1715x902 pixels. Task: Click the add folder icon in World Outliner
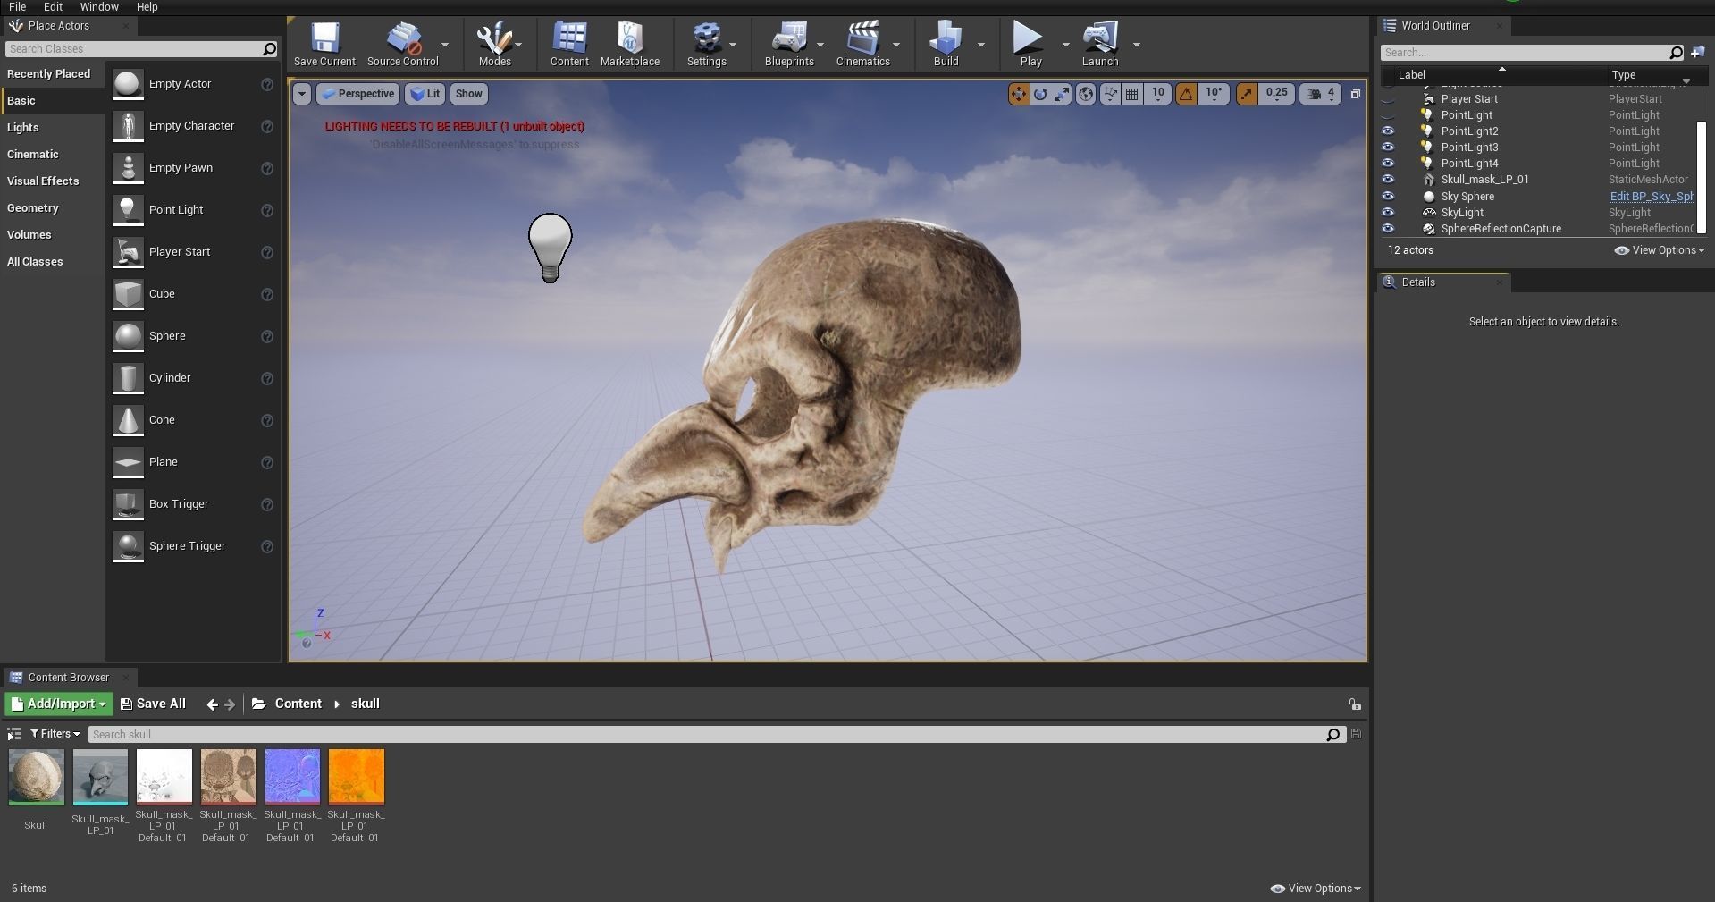[x=1698, y=52]
